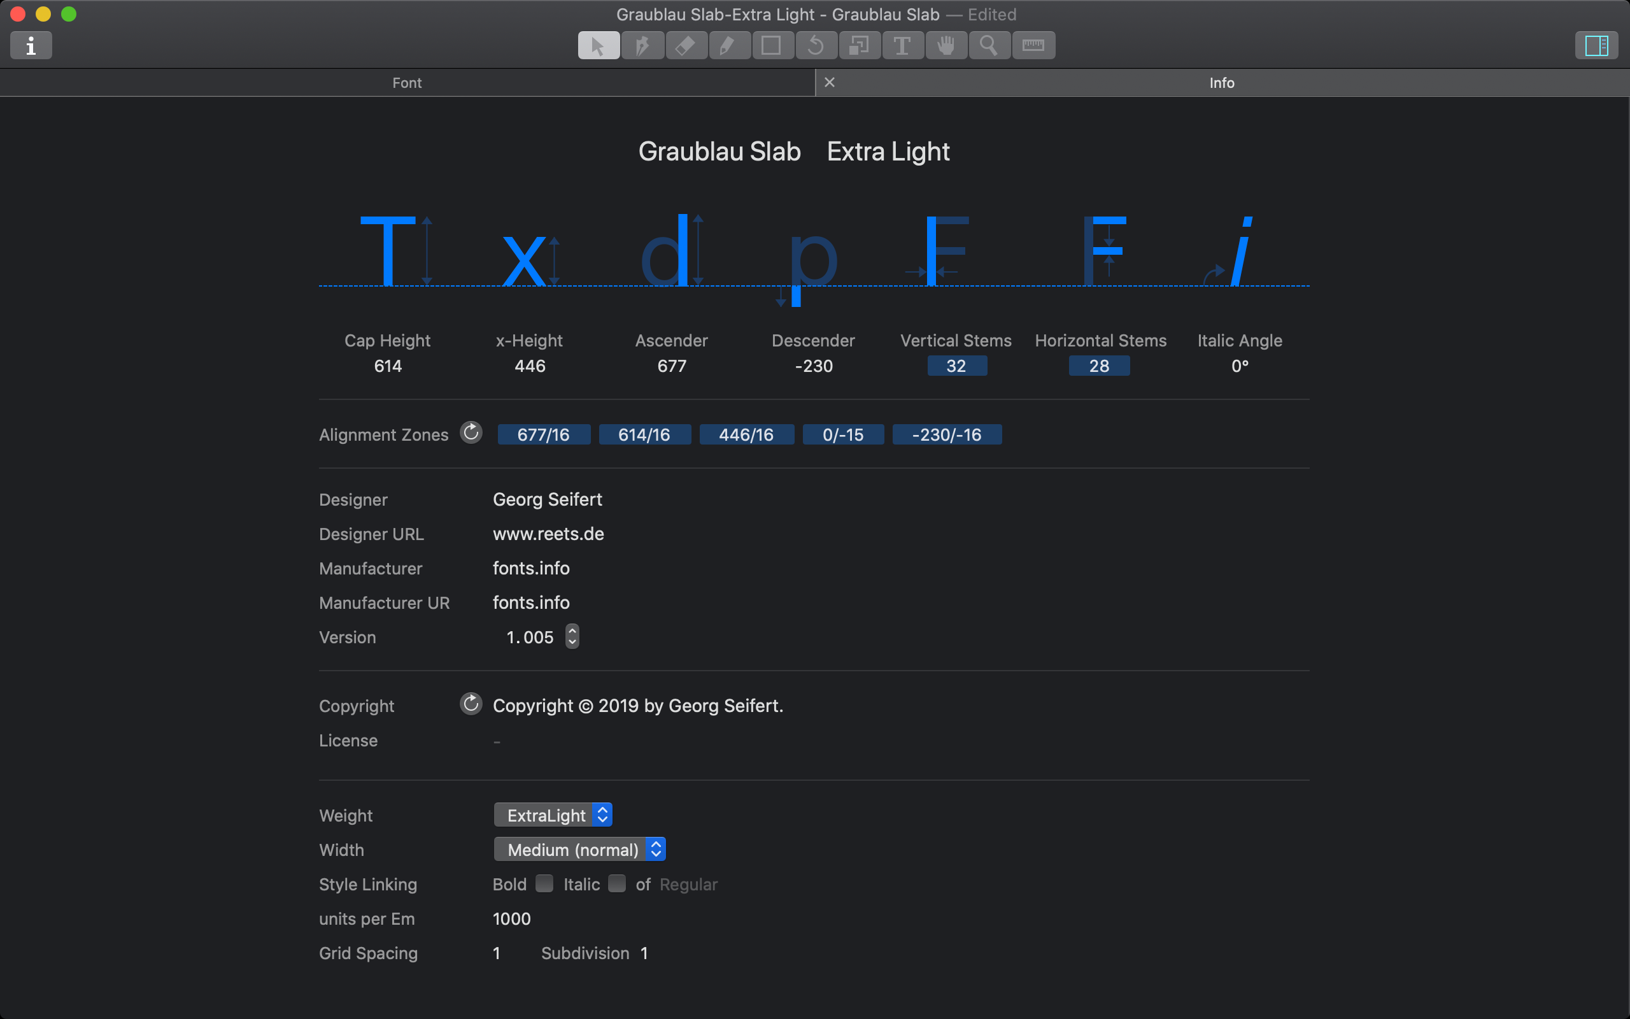Edit the 614/16 alignment zone value
1630x1019 pixels.
click(644, 434)
